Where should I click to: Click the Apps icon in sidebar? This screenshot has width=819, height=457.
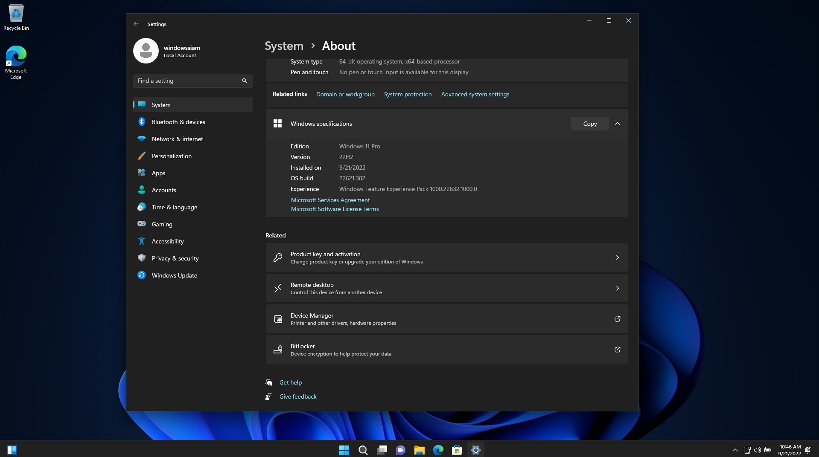tap(142, 173)
